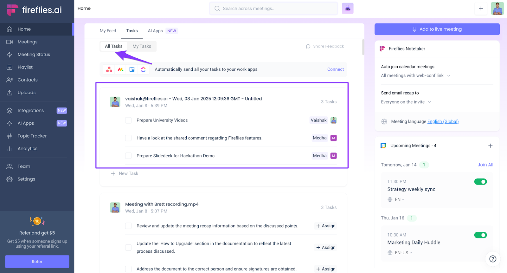507x273 pixels.
Task: Expand Everyone on the invite dropdown
Action: pos(406,102)
